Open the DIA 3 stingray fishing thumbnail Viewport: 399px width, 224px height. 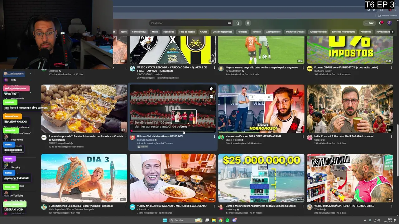click(x=84, y=178)
